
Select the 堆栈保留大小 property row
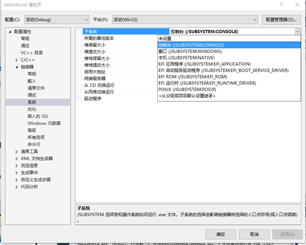(120, 58)
